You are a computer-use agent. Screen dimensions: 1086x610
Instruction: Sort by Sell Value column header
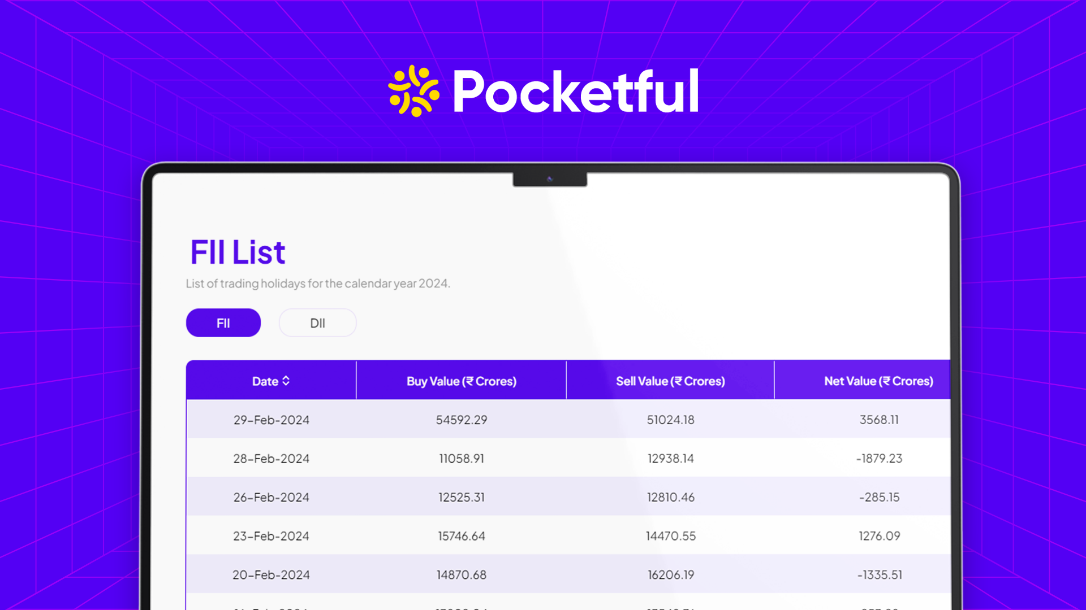[670, 381]
